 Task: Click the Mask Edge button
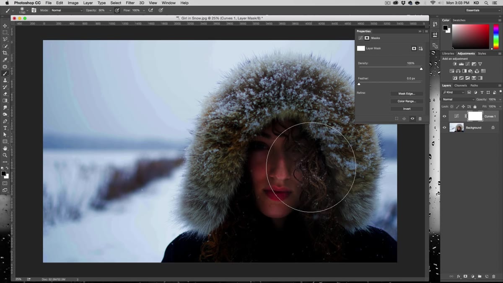(x=407, y=94)
